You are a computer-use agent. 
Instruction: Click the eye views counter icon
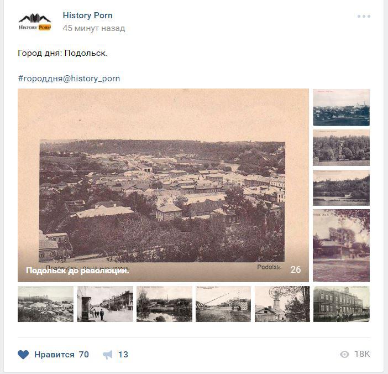click(345, 354)
